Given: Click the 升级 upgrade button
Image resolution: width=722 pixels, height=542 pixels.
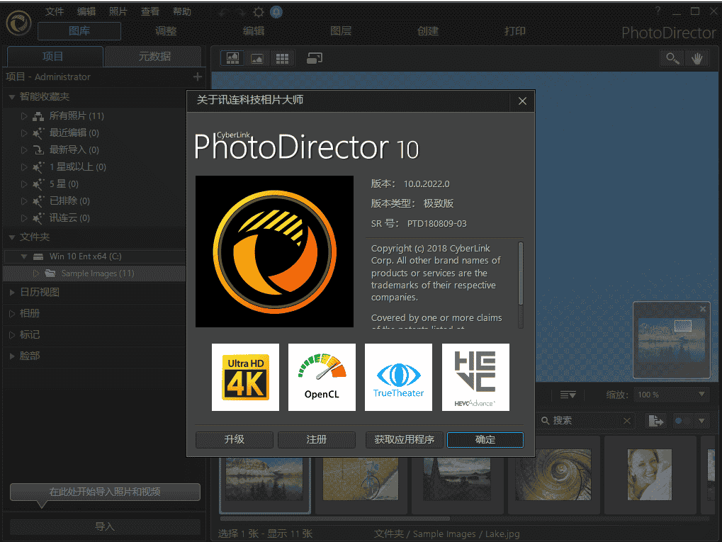Looking at the screenshot, I should pyautogui.click(x=235, y=439).
